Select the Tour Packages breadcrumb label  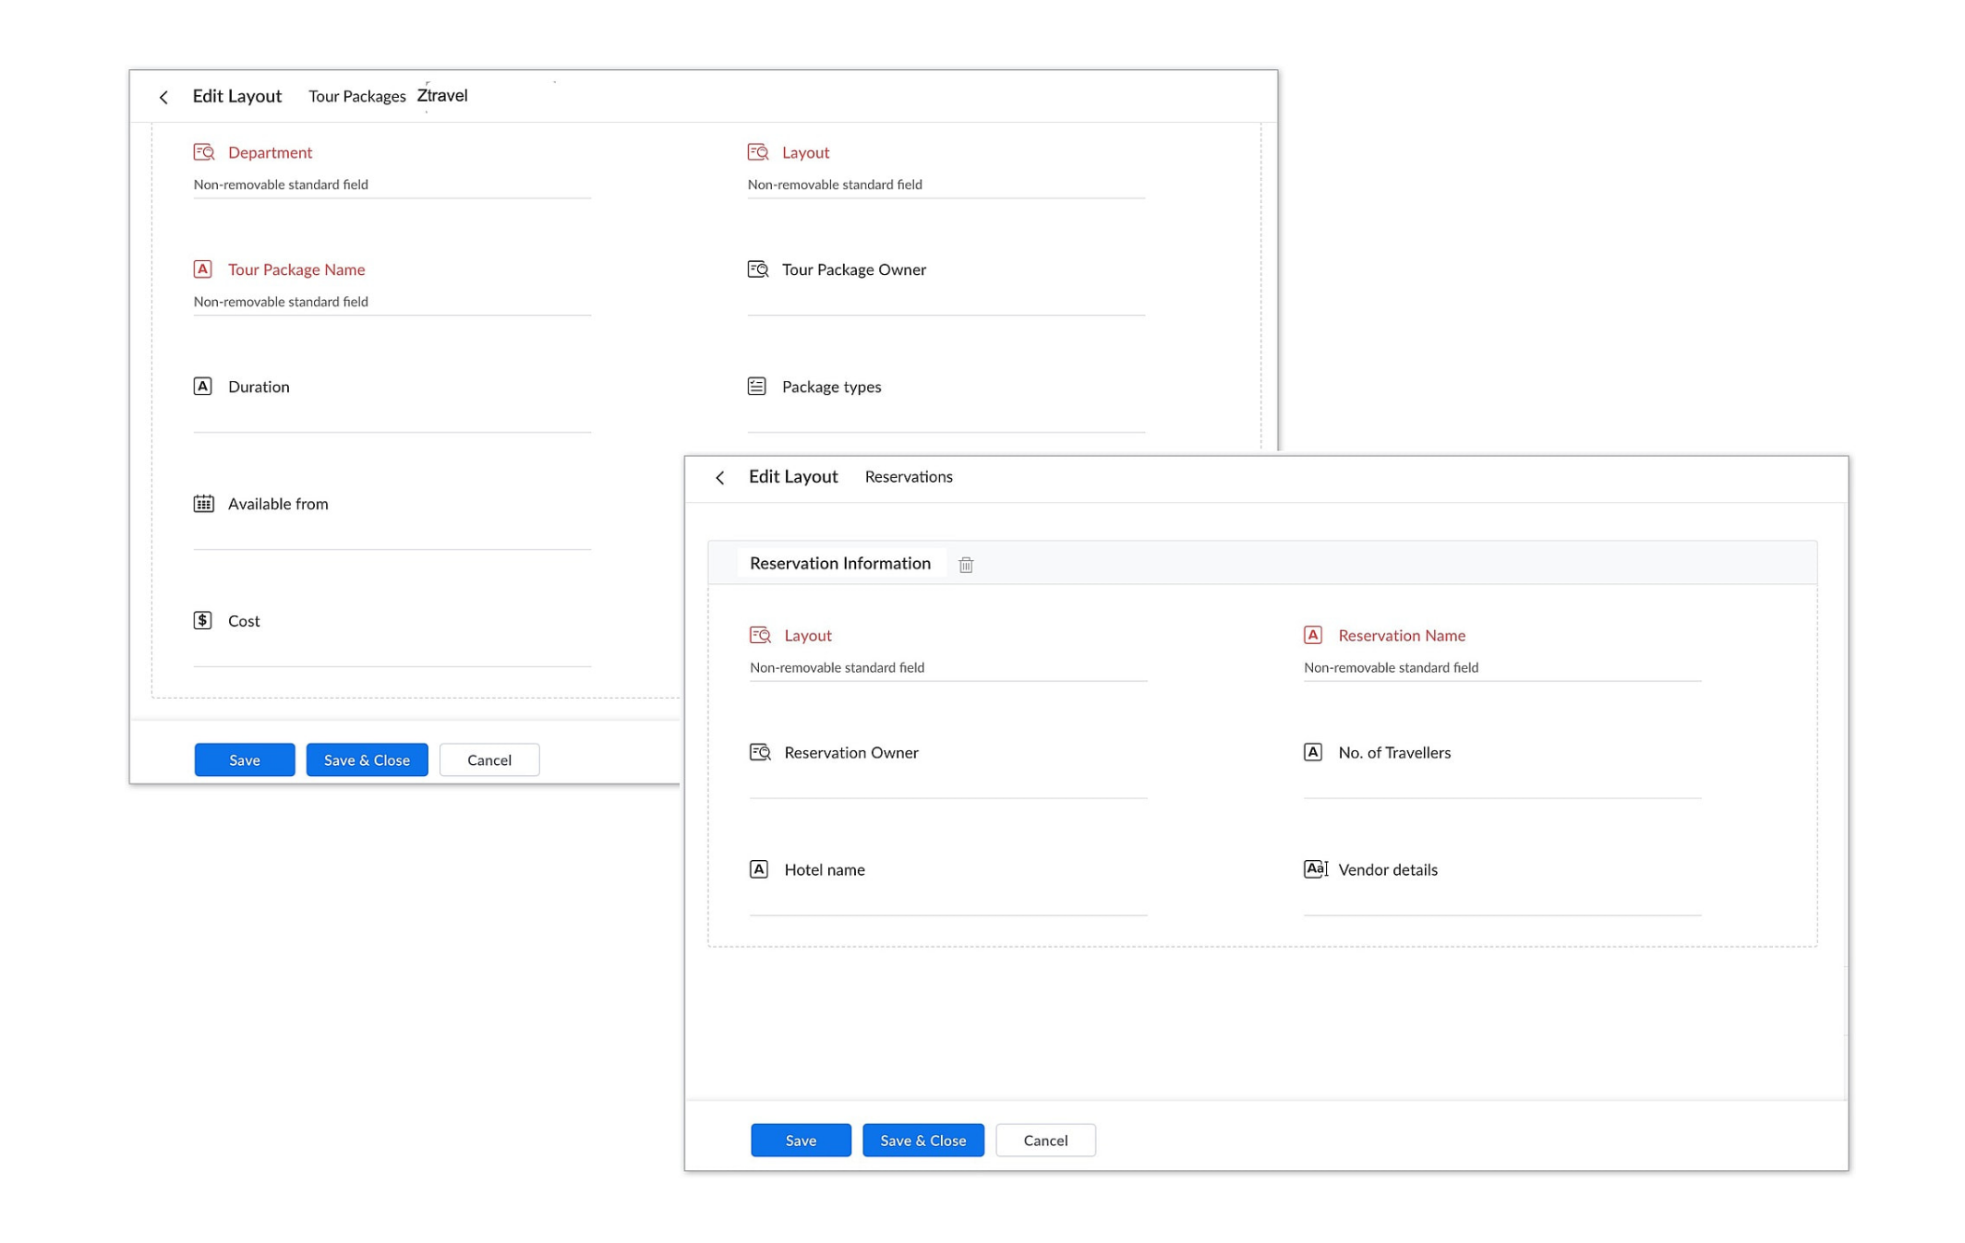(357, 95)
